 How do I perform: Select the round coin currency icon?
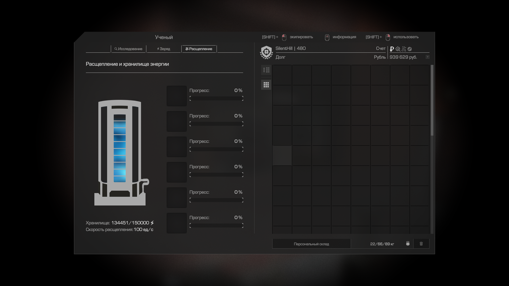pyautogui.click(x=410, y=49)
